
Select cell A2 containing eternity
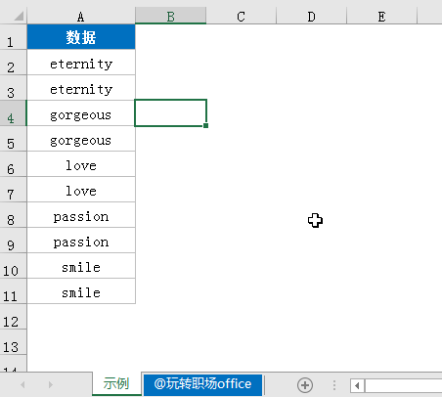[81, 63]
